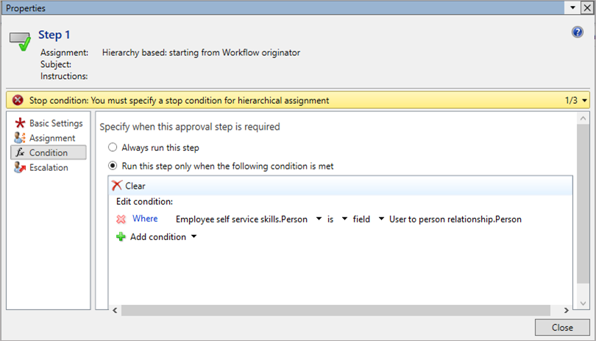The width and height of the screenshot is (596, 341).
Task: Close the Properties window with the X button
Action: coord(587,7)
